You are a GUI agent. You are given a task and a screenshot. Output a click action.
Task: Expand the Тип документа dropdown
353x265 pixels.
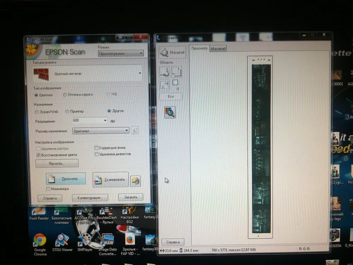[88, 74]
